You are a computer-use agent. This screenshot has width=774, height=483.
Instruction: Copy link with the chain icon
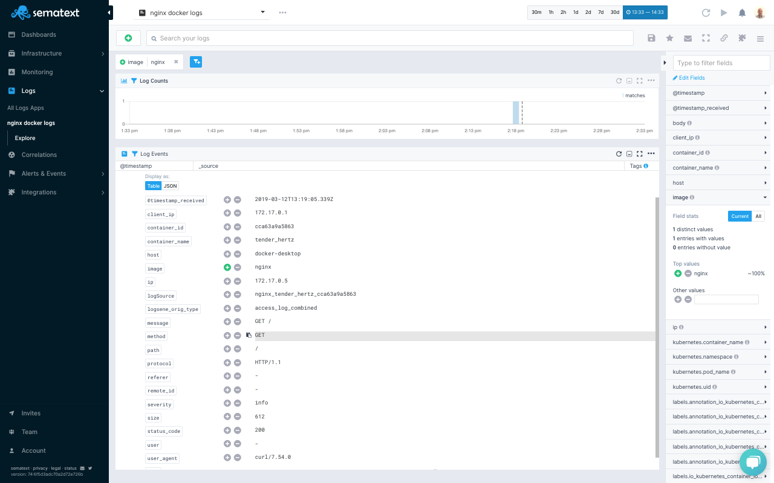coord(724,38)
